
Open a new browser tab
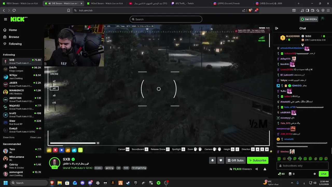[x=299, y=3]
